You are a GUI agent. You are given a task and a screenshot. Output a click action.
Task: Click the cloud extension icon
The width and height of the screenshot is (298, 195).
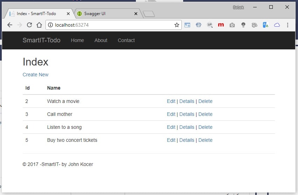tap(277, 25)
